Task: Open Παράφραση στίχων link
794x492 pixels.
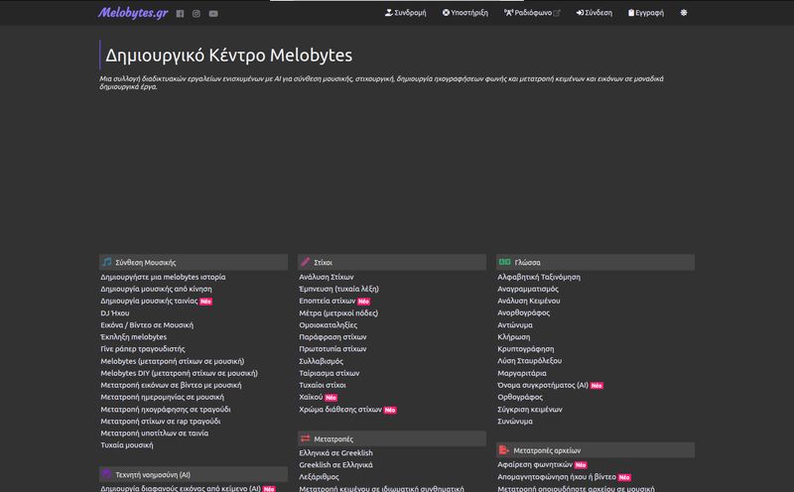Action: (332, 336)
